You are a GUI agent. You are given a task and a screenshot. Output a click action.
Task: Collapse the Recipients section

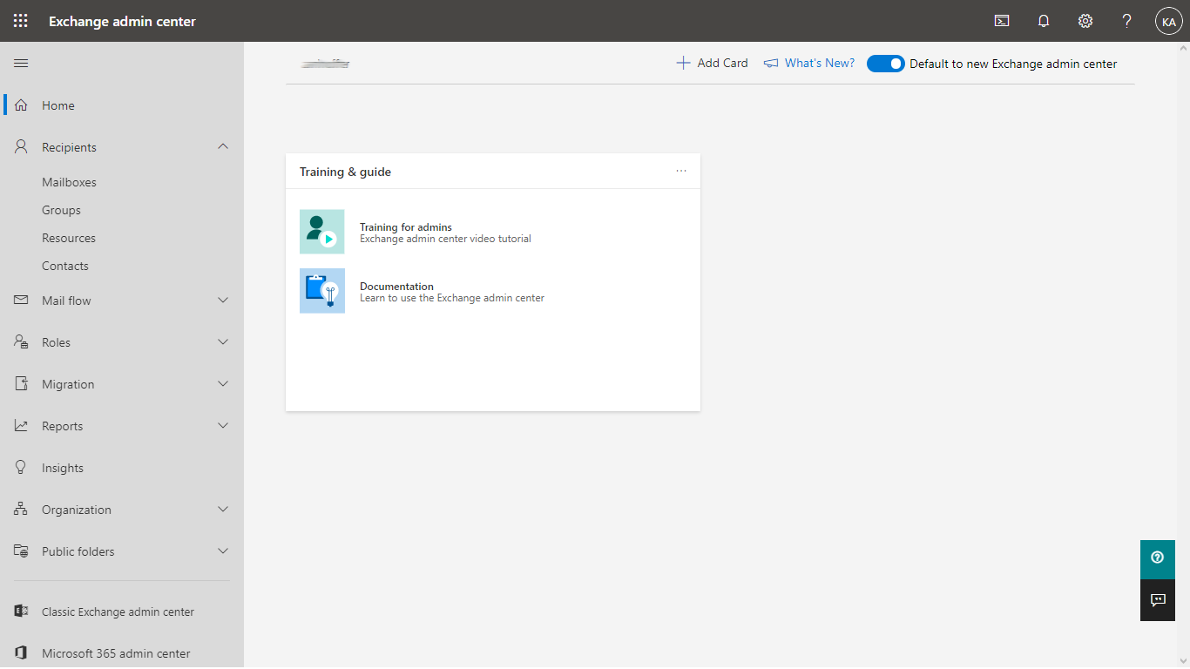[223, 147]
